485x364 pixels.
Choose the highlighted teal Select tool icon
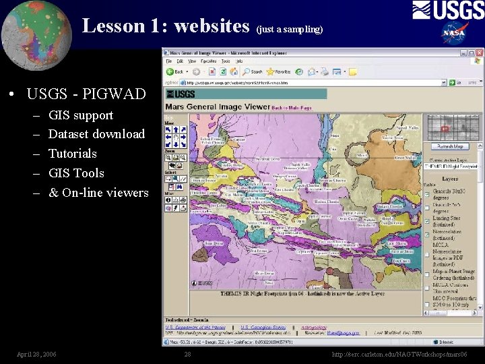click(176, 179)
